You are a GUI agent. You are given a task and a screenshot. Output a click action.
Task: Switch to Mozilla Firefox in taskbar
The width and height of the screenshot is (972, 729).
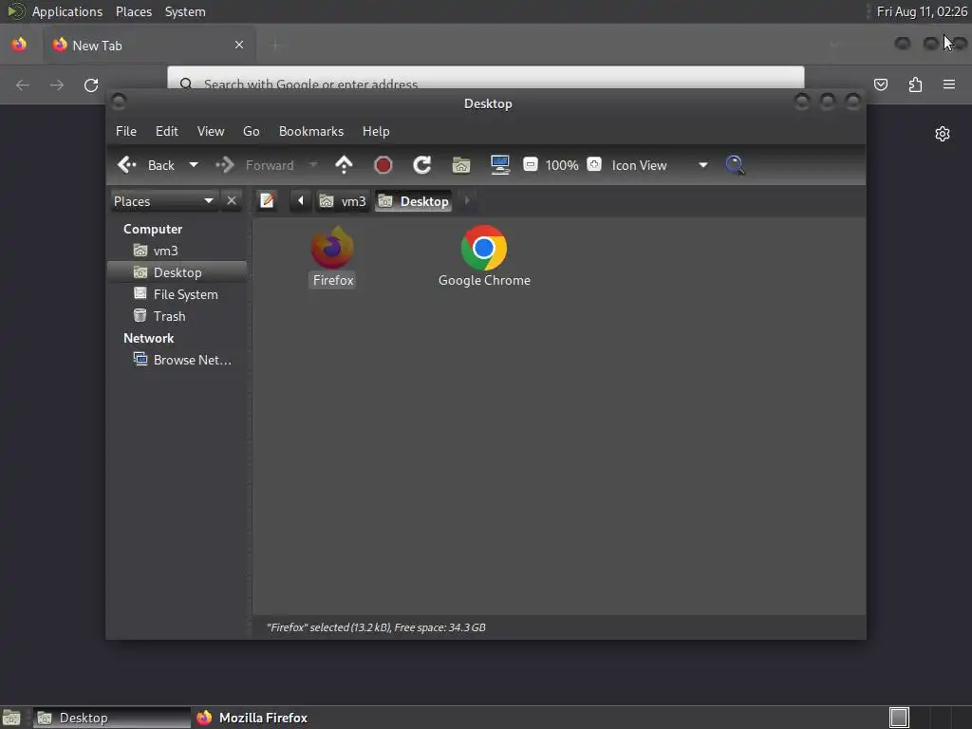252,718
